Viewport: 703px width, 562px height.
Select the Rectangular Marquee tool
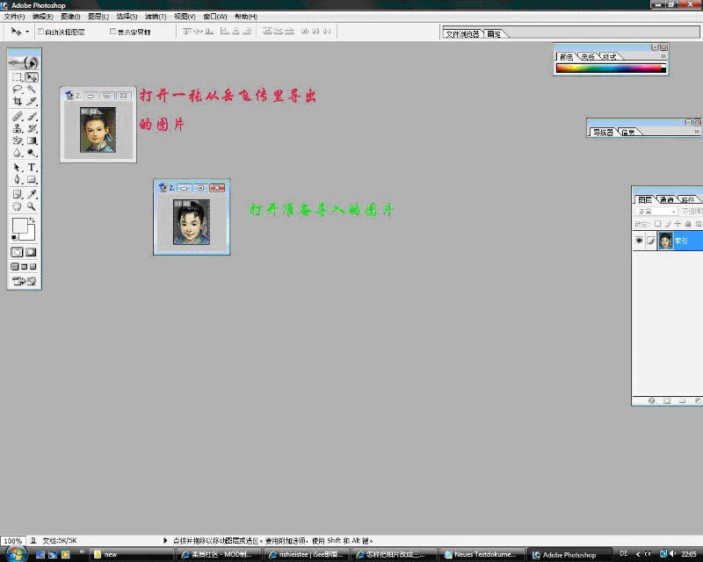(17, 77)
